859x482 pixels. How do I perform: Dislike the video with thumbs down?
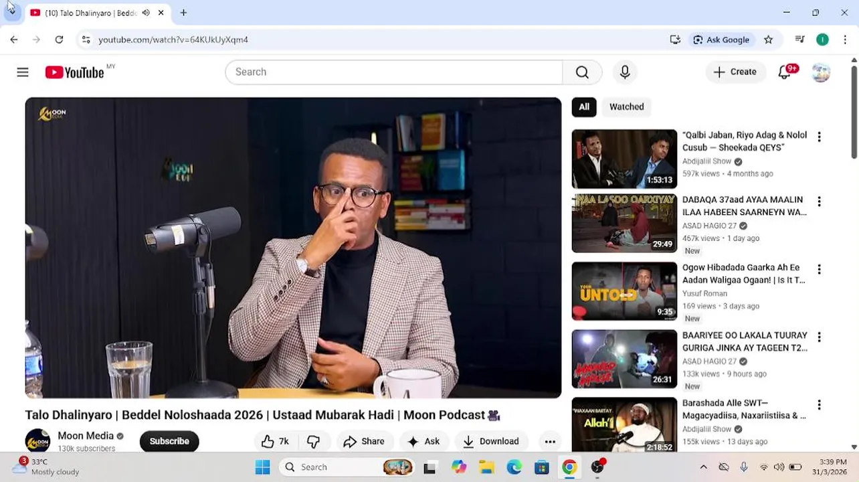point(313,441)
